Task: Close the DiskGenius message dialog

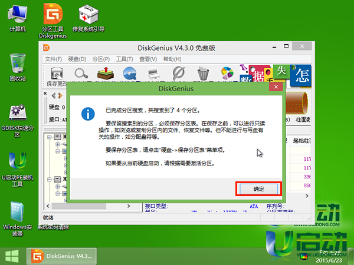Action: (274, 87)
